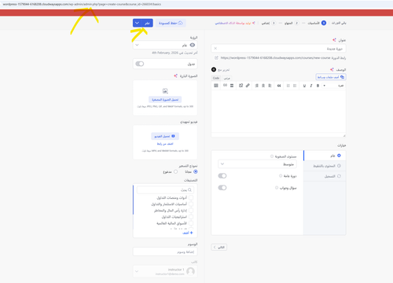Screen dimensions: 393x283
Task: Click info icon beside دورة عامة
Action: [x=281, y=176]
